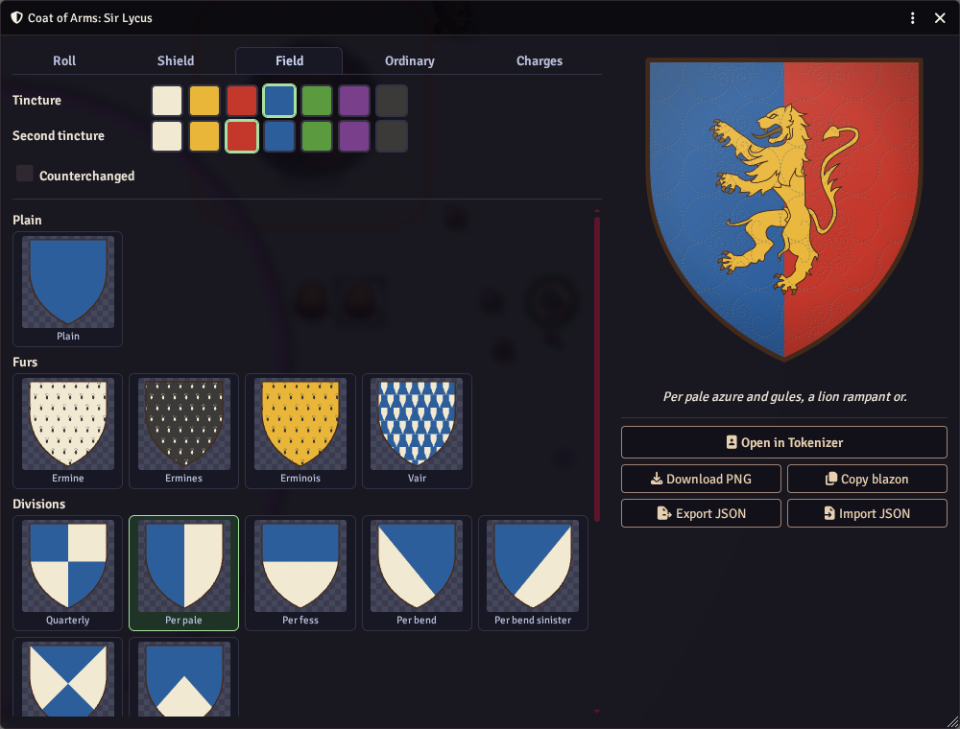Open the three-dot window options menu
Image resolution: width=960 pixels, height=729 pixels.
[x=912, y=17]
